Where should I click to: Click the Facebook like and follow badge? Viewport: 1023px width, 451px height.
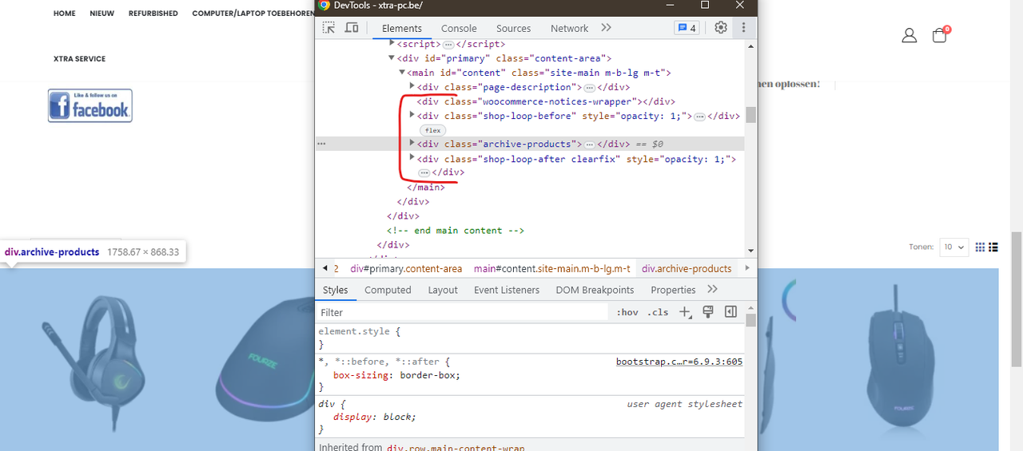[x=90, y=105]
